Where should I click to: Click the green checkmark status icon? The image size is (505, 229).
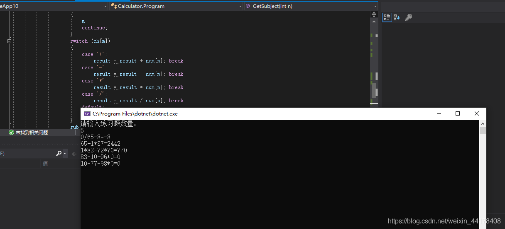point(12,133)
